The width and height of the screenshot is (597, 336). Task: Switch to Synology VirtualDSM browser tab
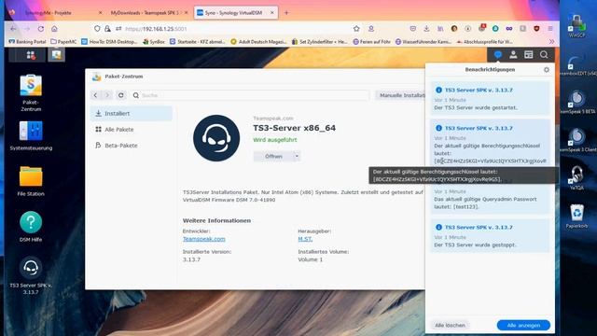236,12
